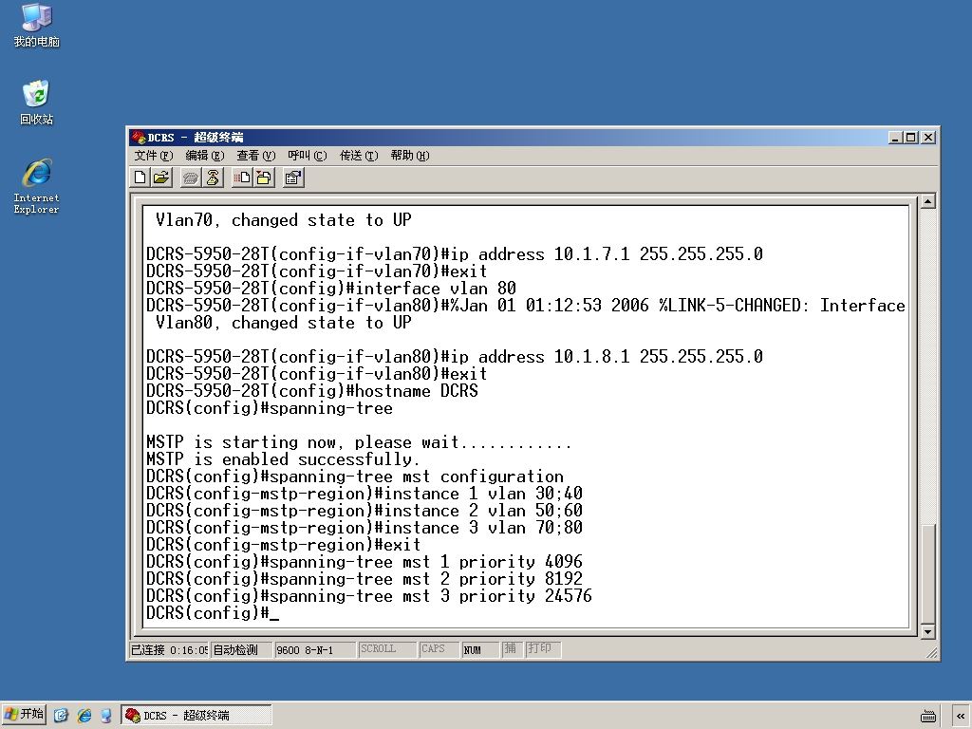Click 'spanning-tree mst configuration' line
This screenshot has width=972, height=729.
pyautogui.click(x=355, y=477)
